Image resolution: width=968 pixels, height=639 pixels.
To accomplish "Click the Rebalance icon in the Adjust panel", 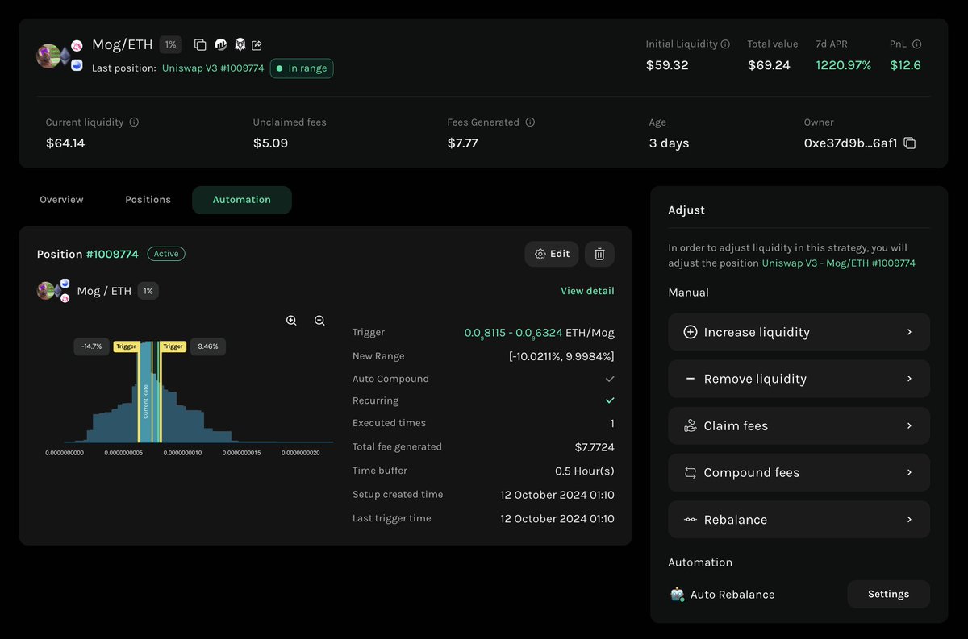I will tap(690, 520).
